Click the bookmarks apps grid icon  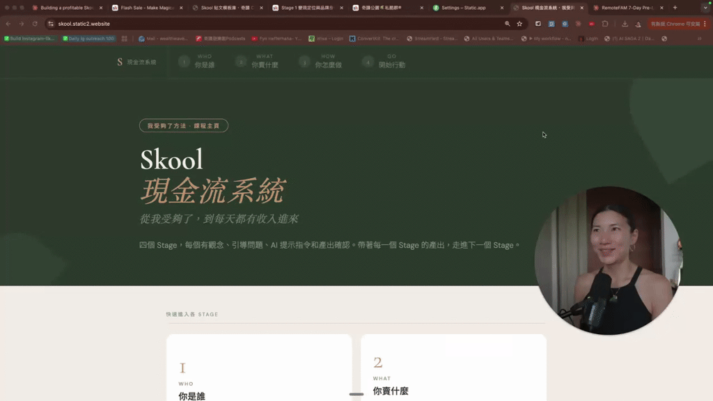click(x=125, y=38)
